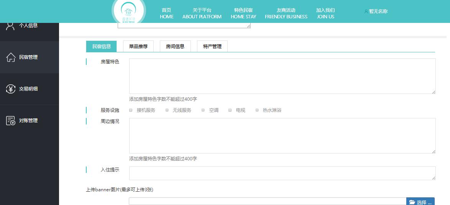Viewport: 450px width, 205px height.
Task: Select the 热水淋浴 checkbox
Action: click(x=257, y=110)
